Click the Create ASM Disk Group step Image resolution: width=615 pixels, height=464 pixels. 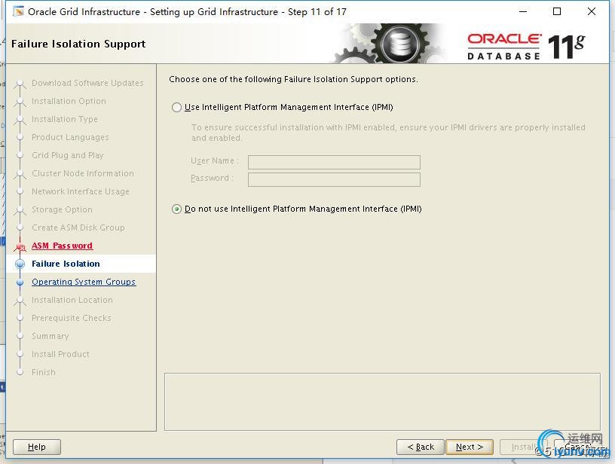tap(78, 227)
